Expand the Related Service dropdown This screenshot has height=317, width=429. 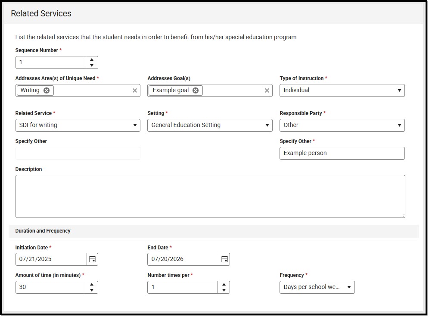click(x=78, y=125)
